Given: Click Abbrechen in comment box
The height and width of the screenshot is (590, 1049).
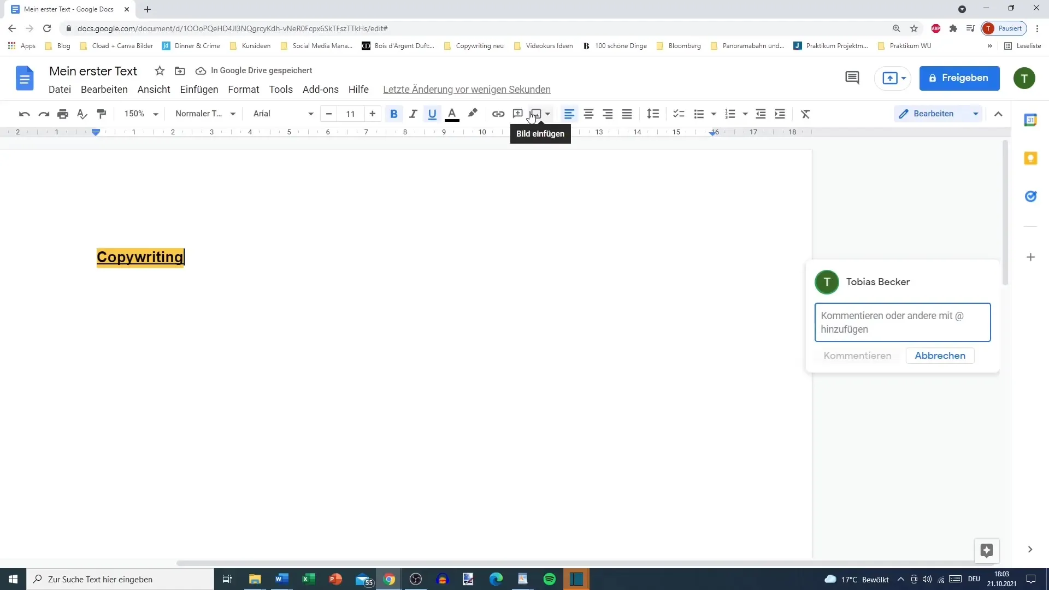Looking at the screenshot, I should (x=940, y=356).
